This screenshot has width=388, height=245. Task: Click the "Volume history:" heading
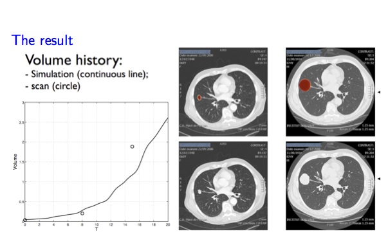(74, 60)
